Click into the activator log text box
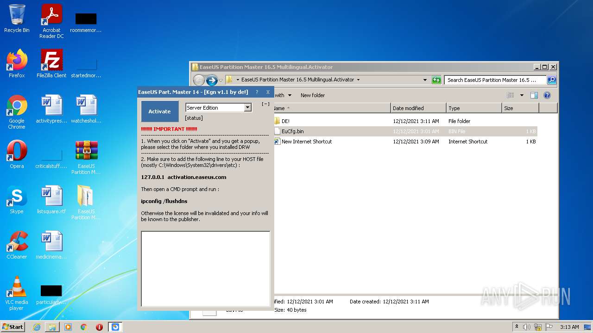Screen dimensions: 593x333 [x=205, y=269]
